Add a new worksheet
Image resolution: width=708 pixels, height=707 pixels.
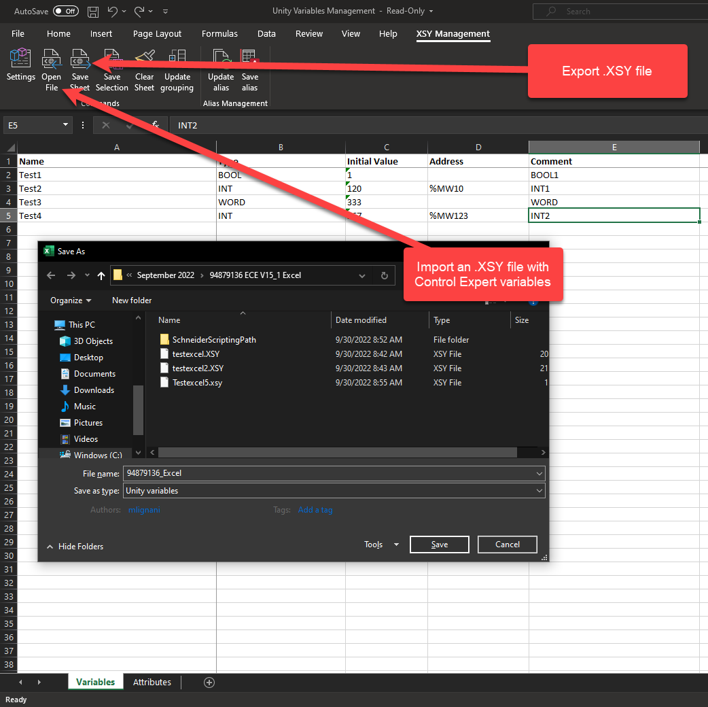click(209, 682)
